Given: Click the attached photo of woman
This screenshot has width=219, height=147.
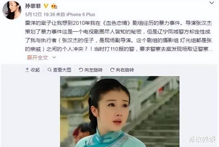Looking at the screenshot, I should 120,112.
